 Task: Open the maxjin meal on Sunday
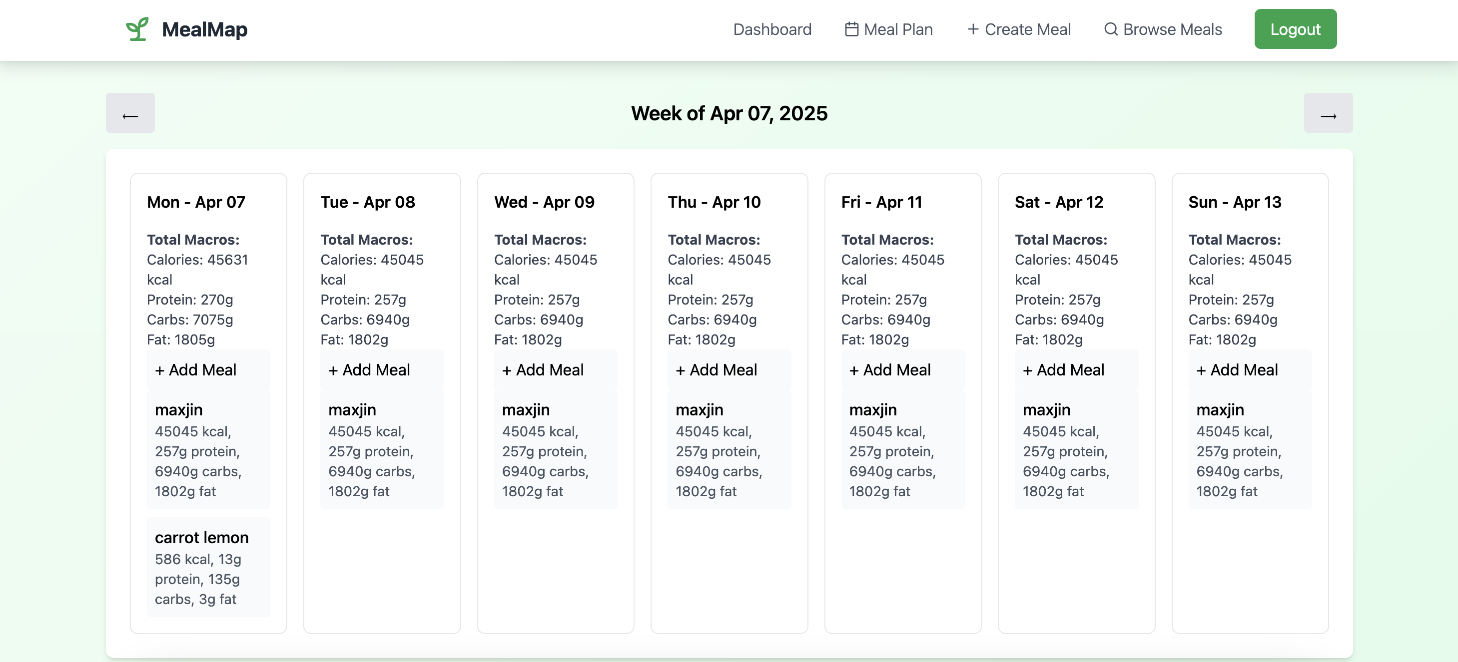(1250, 449)
